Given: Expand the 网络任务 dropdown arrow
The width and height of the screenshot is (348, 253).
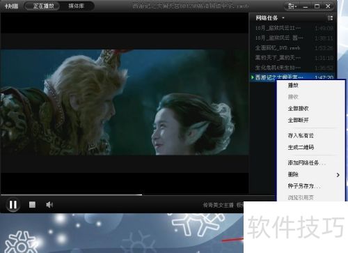Looking at the screenshot, I should (x=283, y=18).
